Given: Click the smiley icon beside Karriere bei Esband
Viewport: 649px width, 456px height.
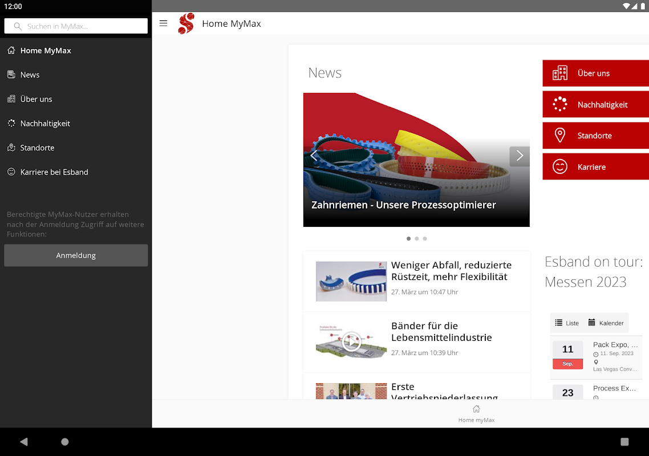Looking at the screenshot, I should tap(11, 172).
